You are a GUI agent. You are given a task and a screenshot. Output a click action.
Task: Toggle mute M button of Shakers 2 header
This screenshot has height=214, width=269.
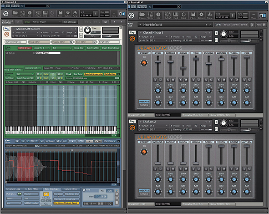coord(216,129)
